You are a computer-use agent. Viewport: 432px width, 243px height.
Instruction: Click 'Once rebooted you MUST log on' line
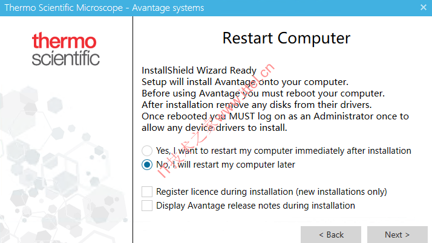275,116
